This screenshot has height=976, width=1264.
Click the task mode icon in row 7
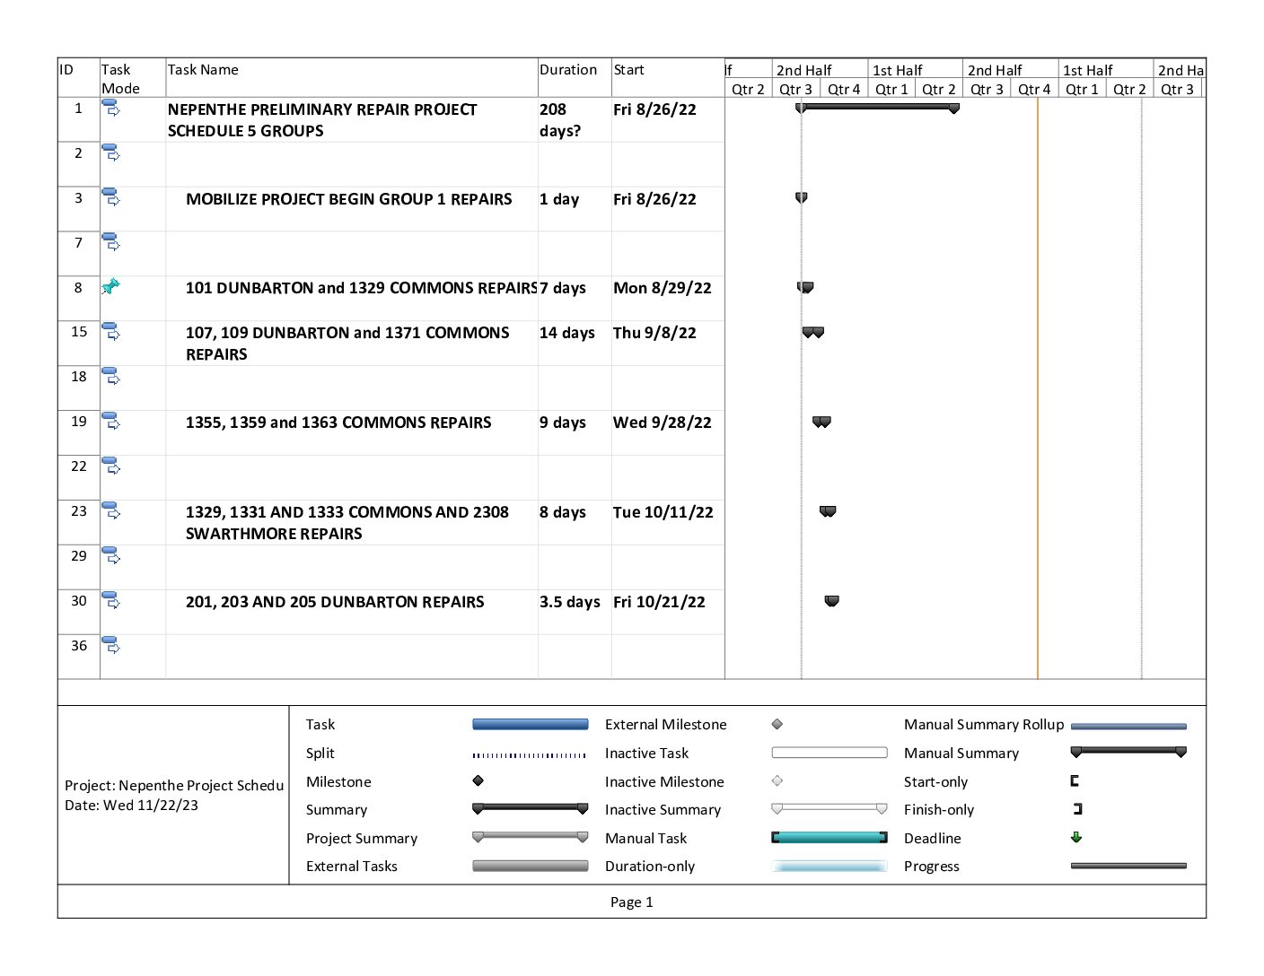pos(110,242)
